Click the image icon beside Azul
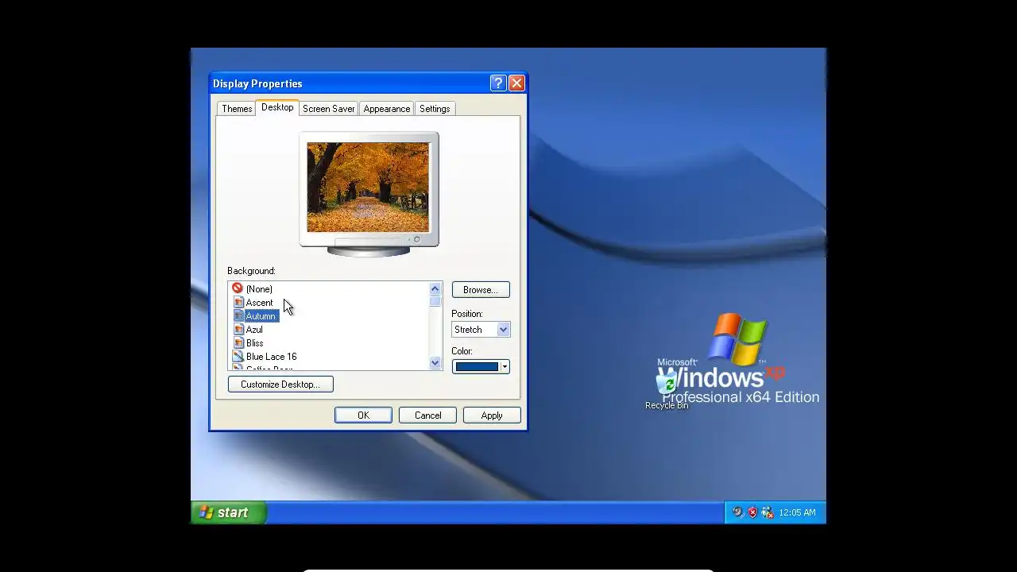The image size is (1017, 572). click(x=238, y=330)
